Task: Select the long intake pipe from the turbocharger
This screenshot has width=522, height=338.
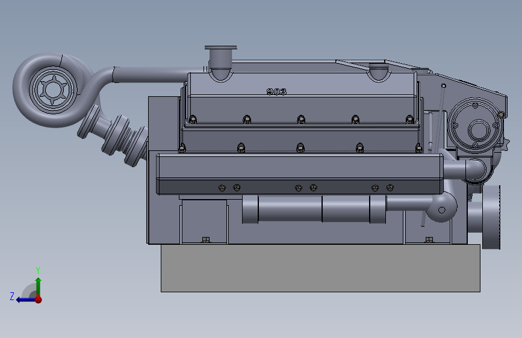Action: [150, 75]
